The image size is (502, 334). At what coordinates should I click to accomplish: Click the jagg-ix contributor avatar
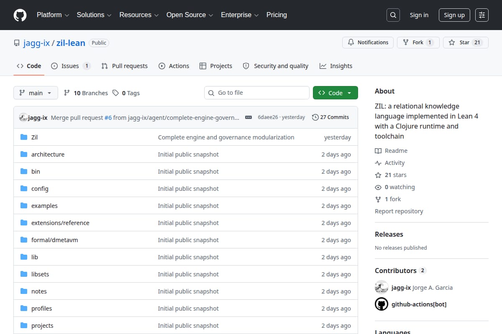tap(382, 287)
